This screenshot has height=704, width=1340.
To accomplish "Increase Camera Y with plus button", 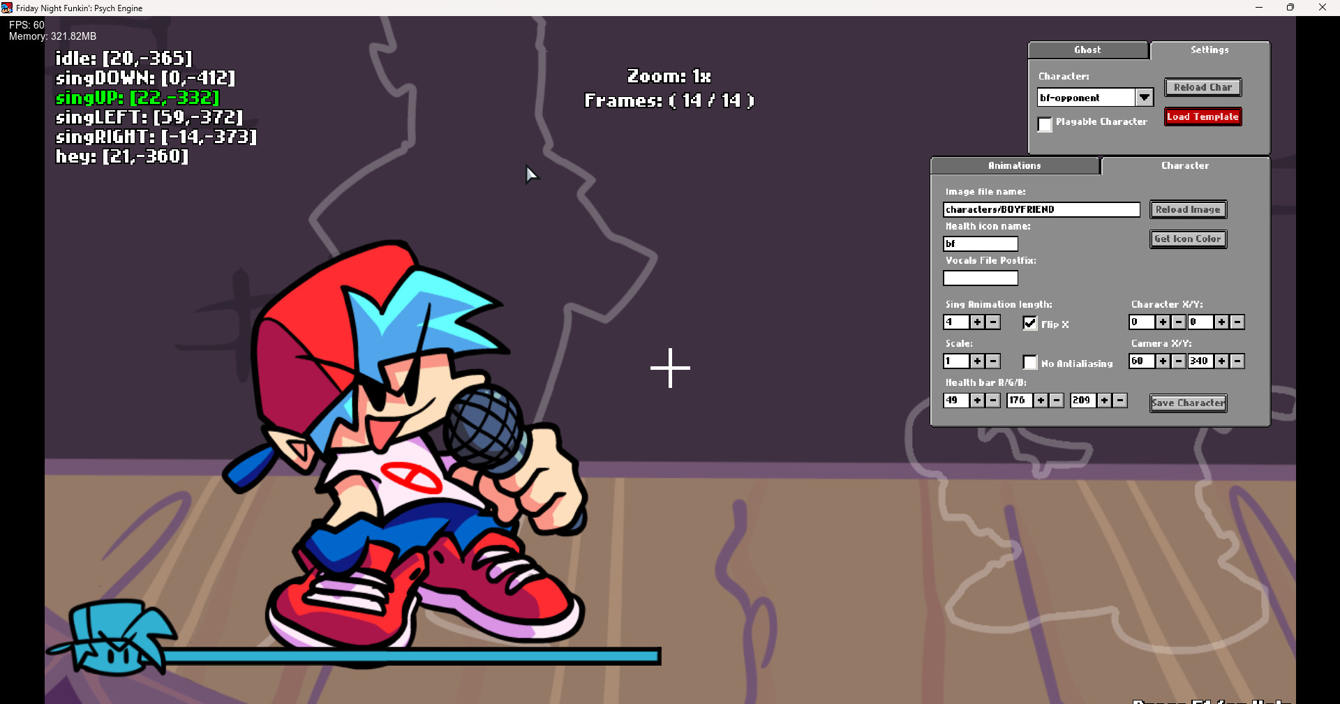I will [1221, 361].
